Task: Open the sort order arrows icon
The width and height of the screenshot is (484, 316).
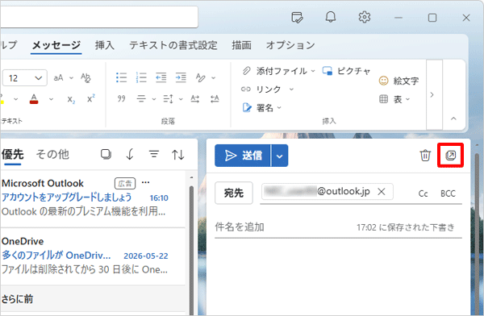Action: [x=178, y=154]
